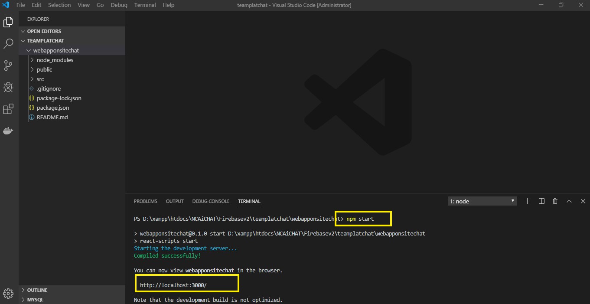Collapse the Open Editors section
Image resolution: width=590 pixels, height=304 pixels.
72,31
